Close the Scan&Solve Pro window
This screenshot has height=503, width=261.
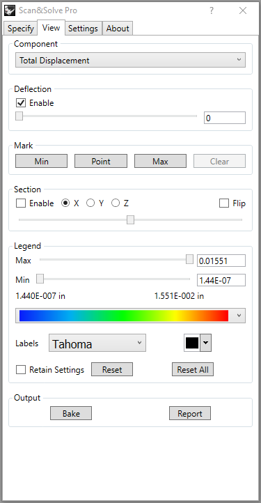pyautogui.click(x=243, y=10)
